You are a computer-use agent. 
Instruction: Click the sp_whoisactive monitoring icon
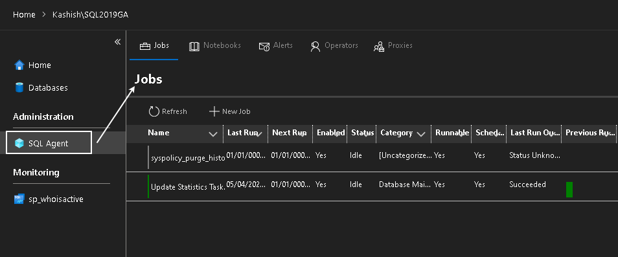point(19,199)
